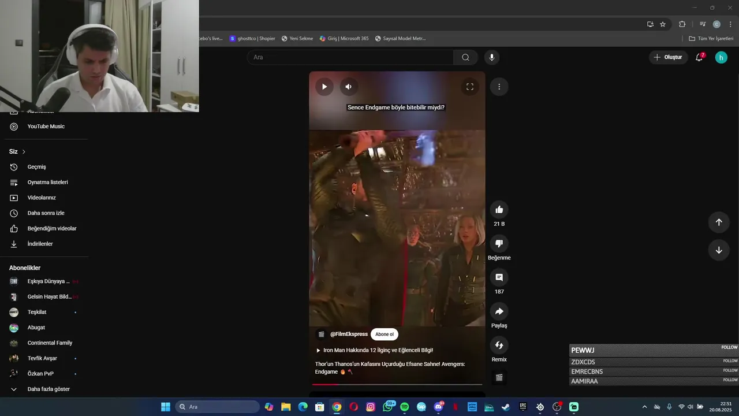Like the Short with 21 B likes

tap(499, 210)
